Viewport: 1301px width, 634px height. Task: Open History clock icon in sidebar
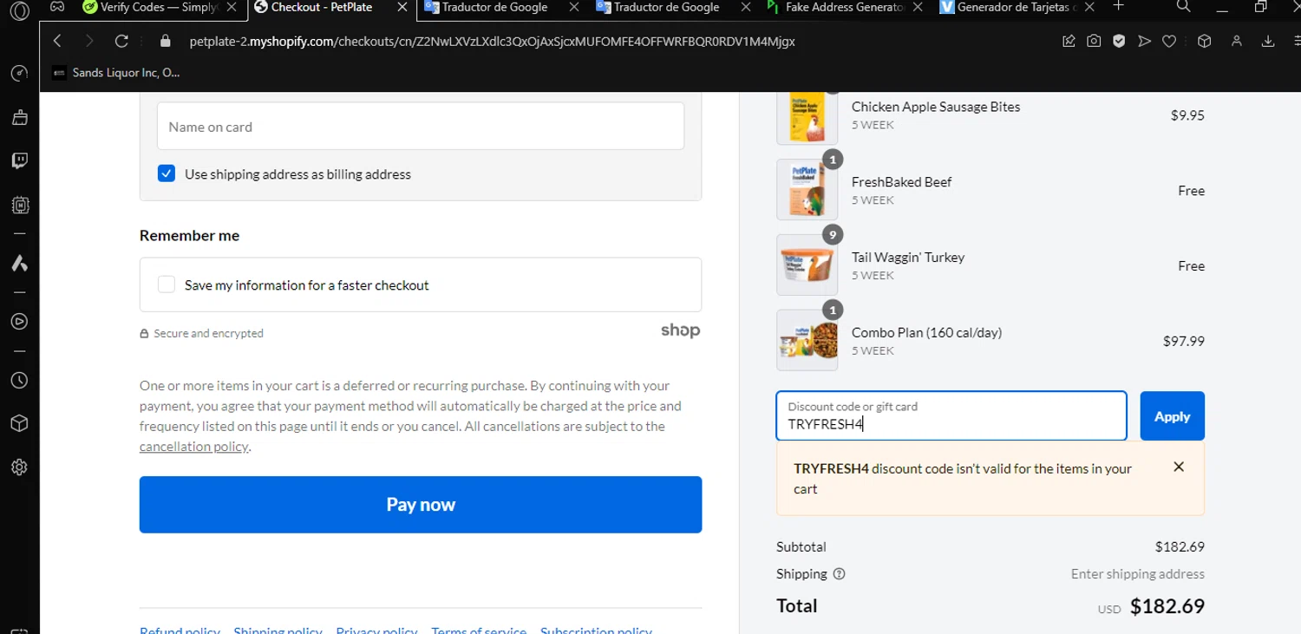(x=19, y=381)
